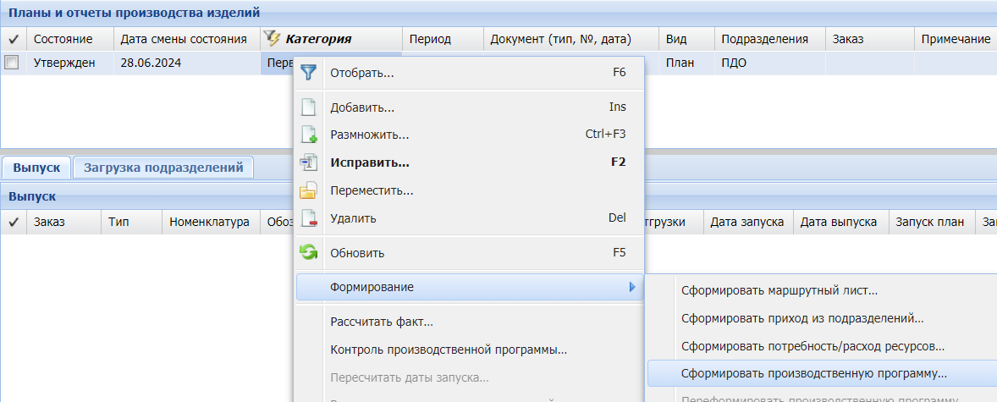Open Рассчитать факт menu entry
The height and width of the screenshot is (402, 997).
click(x=382, y=322)
